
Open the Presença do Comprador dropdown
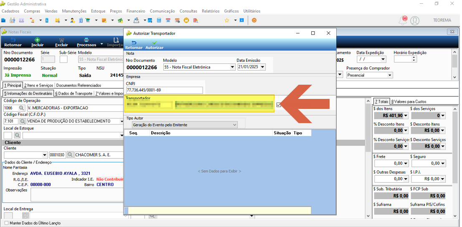click(x=390, y=75)
